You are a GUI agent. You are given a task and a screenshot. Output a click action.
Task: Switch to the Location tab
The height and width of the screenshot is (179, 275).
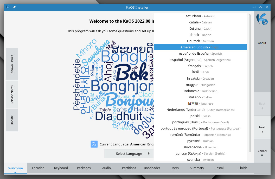(x=38, y=168)
